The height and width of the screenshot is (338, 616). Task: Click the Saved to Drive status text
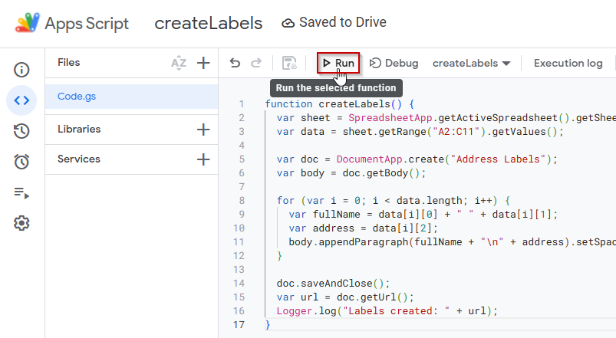343,22
